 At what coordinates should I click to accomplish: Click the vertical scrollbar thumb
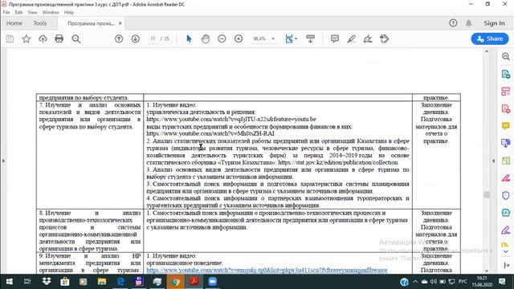[x=487, y=194]
